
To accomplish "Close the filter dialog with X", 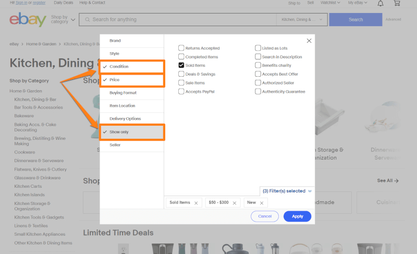I will 309,41.
